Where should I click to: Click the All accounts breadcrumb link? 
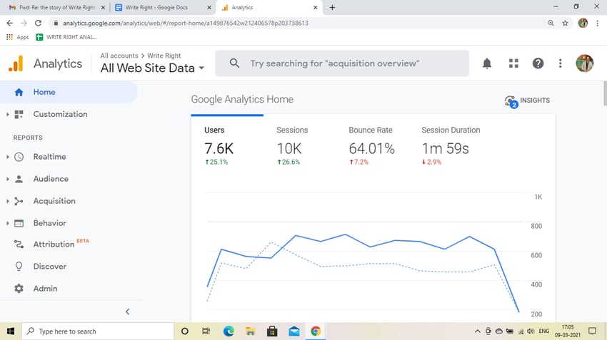(x=119, y=56)
